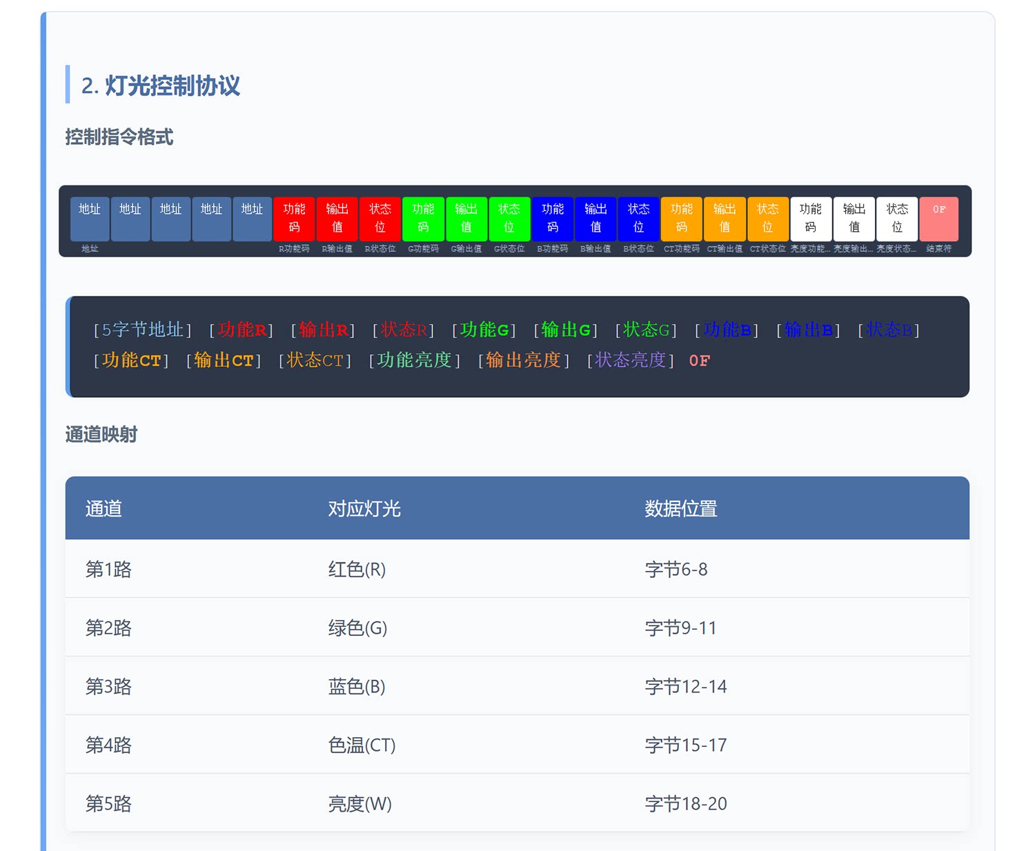The height and width of the screenshot is (851, 1035).
Task: Select the orange 输出值 byte block
Action: 724,219
